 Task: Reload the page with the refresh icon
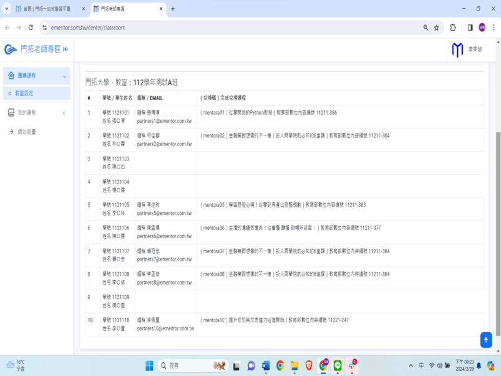coord(30,28)
